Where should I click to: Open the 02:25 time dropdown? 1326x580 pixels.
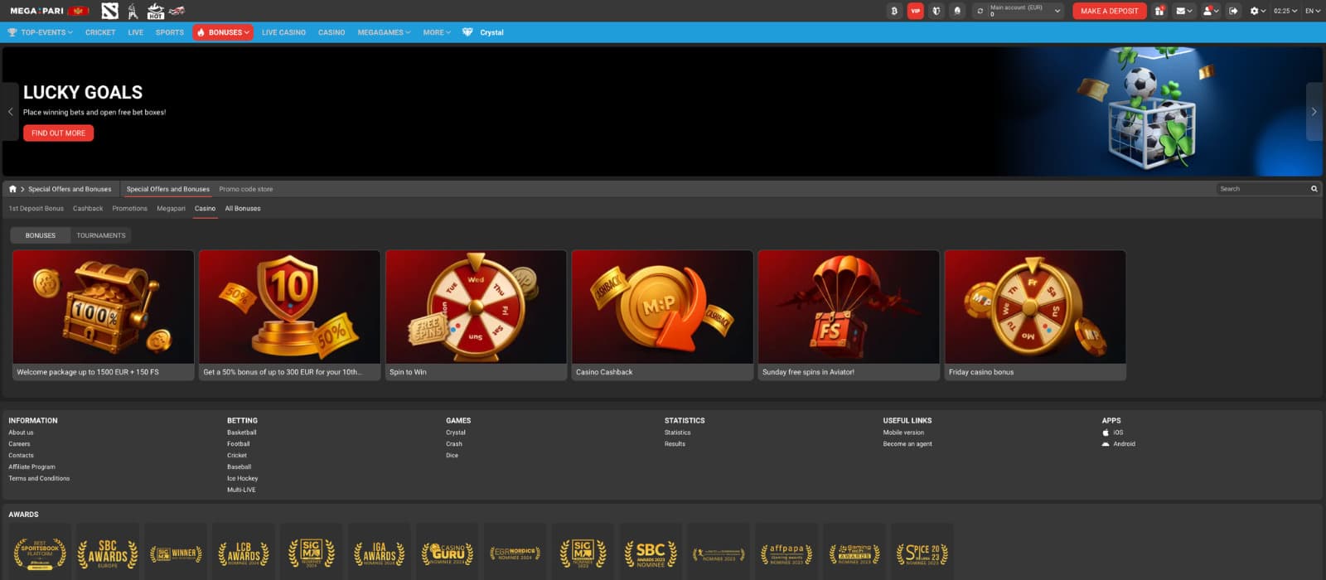[x=1285, y=11]
